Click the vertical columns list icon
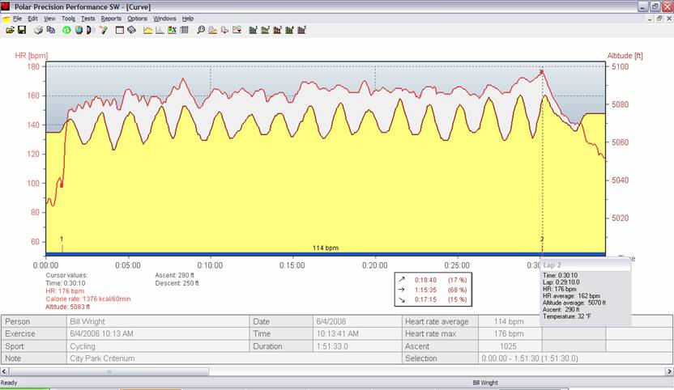Screen dimensions: 674x390 pyautogui.click(x=185, y=30)
